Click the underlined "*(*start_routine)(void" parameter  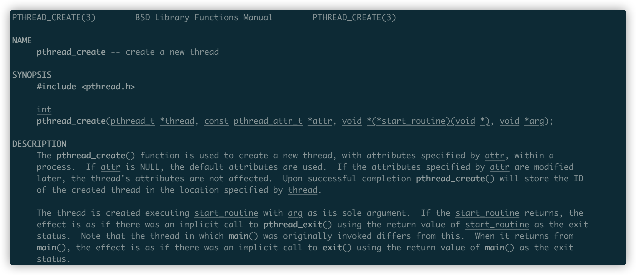click(x=421, y=121)
